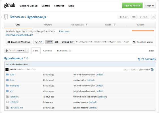Open the src folder name link
This screenshot has height=113, width=159.
point(11,91)
